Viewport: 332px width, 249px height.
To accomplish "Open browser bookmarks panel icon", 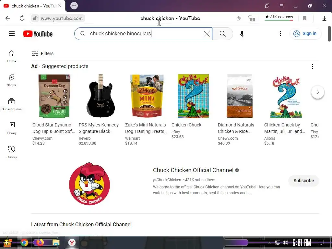I will 267,6.
